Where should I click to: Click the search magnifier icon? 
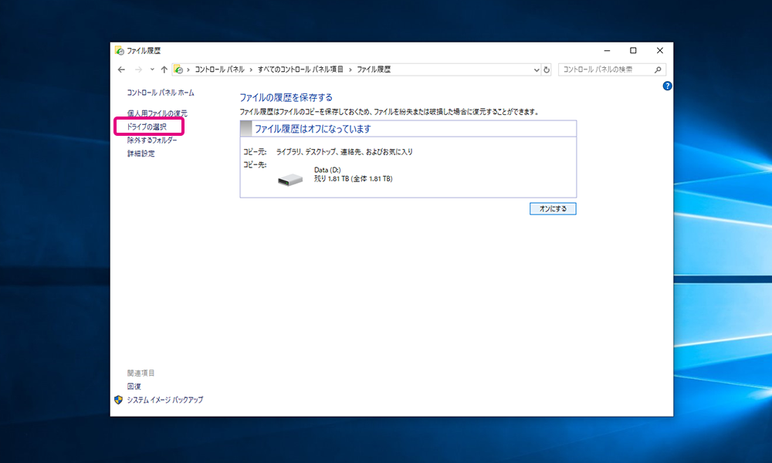[659, 69]
